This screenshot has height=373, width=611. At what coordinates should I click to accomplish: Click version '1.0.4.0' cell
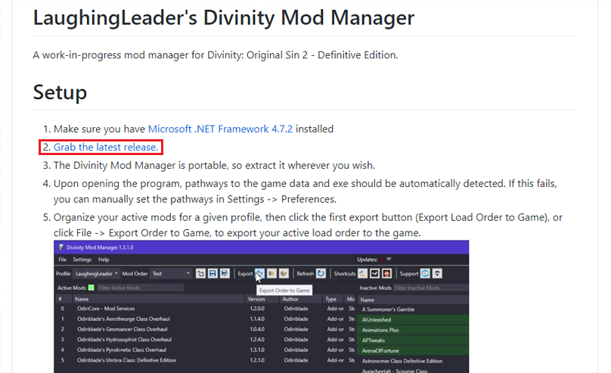pyautogui.click(x=257, y=329)
